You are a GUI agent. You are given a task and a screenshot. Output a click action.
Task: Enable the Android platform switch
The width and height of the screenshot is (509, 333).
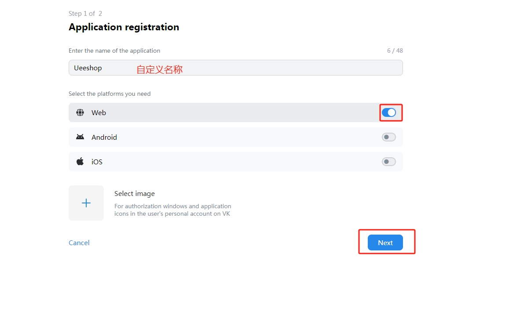(x=388, y=137)
